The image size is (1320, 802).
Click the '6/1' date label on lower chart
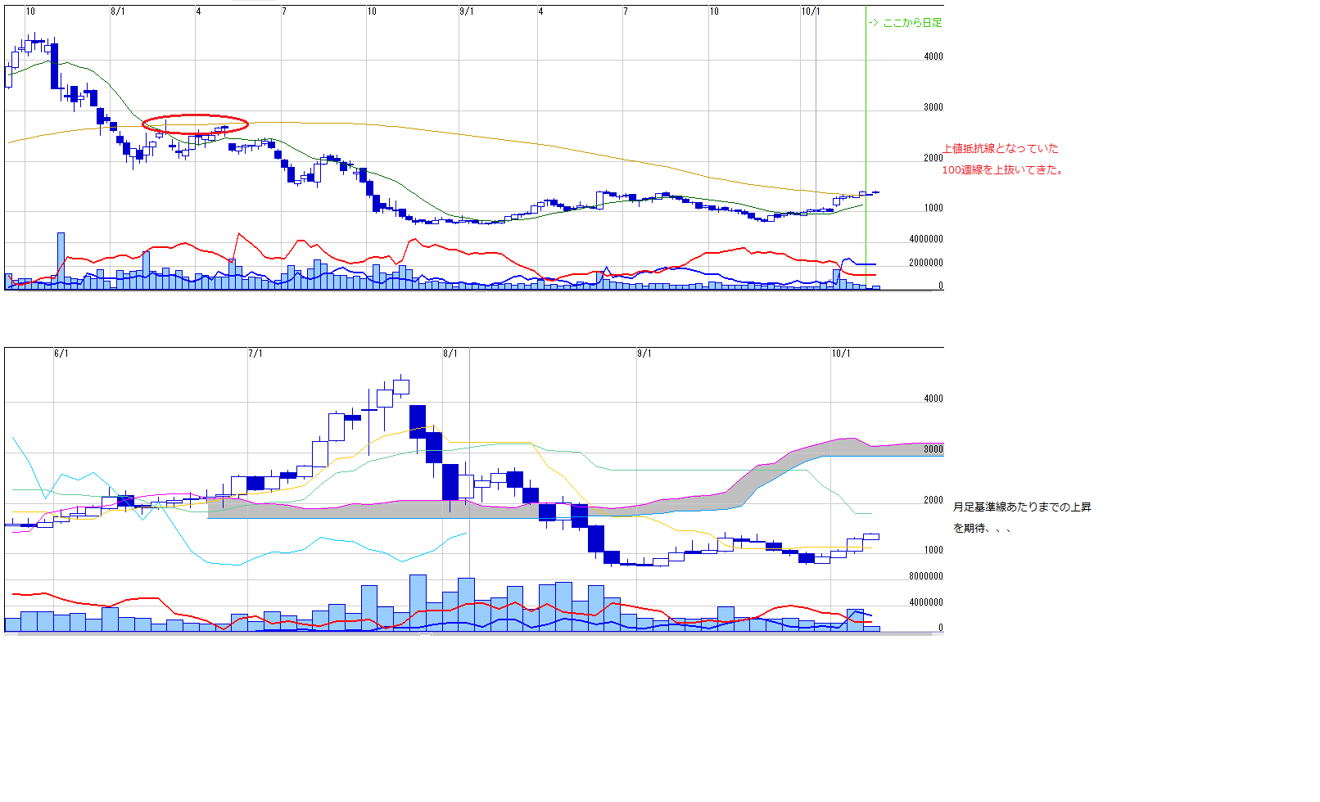pyautogui.click(x=61, y=354)
